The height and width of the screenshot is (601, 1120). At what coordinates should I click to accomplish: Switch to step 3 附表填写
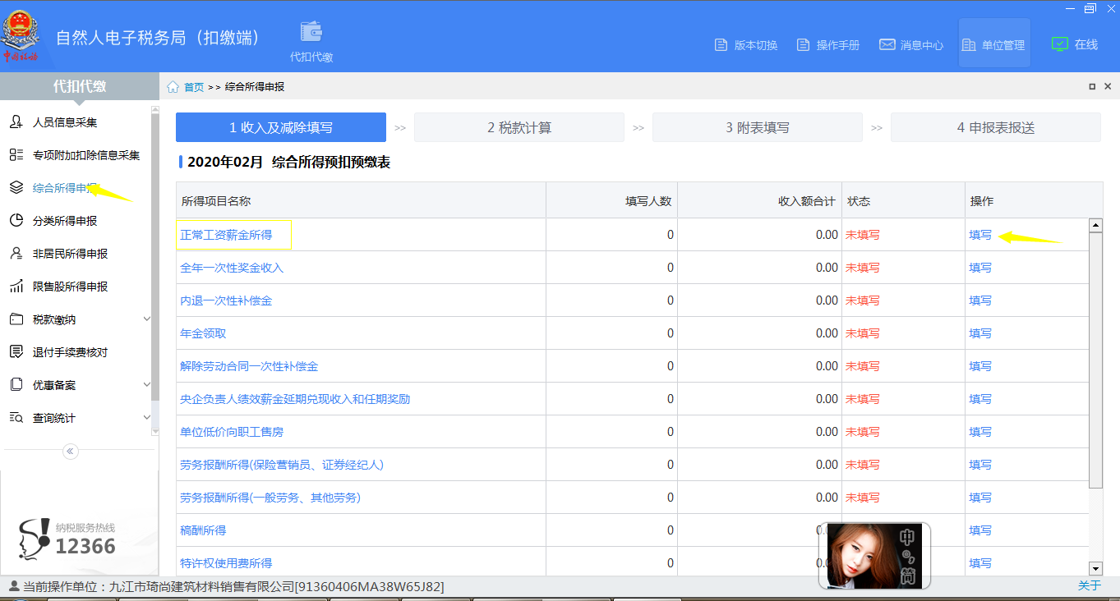(757, 127)
